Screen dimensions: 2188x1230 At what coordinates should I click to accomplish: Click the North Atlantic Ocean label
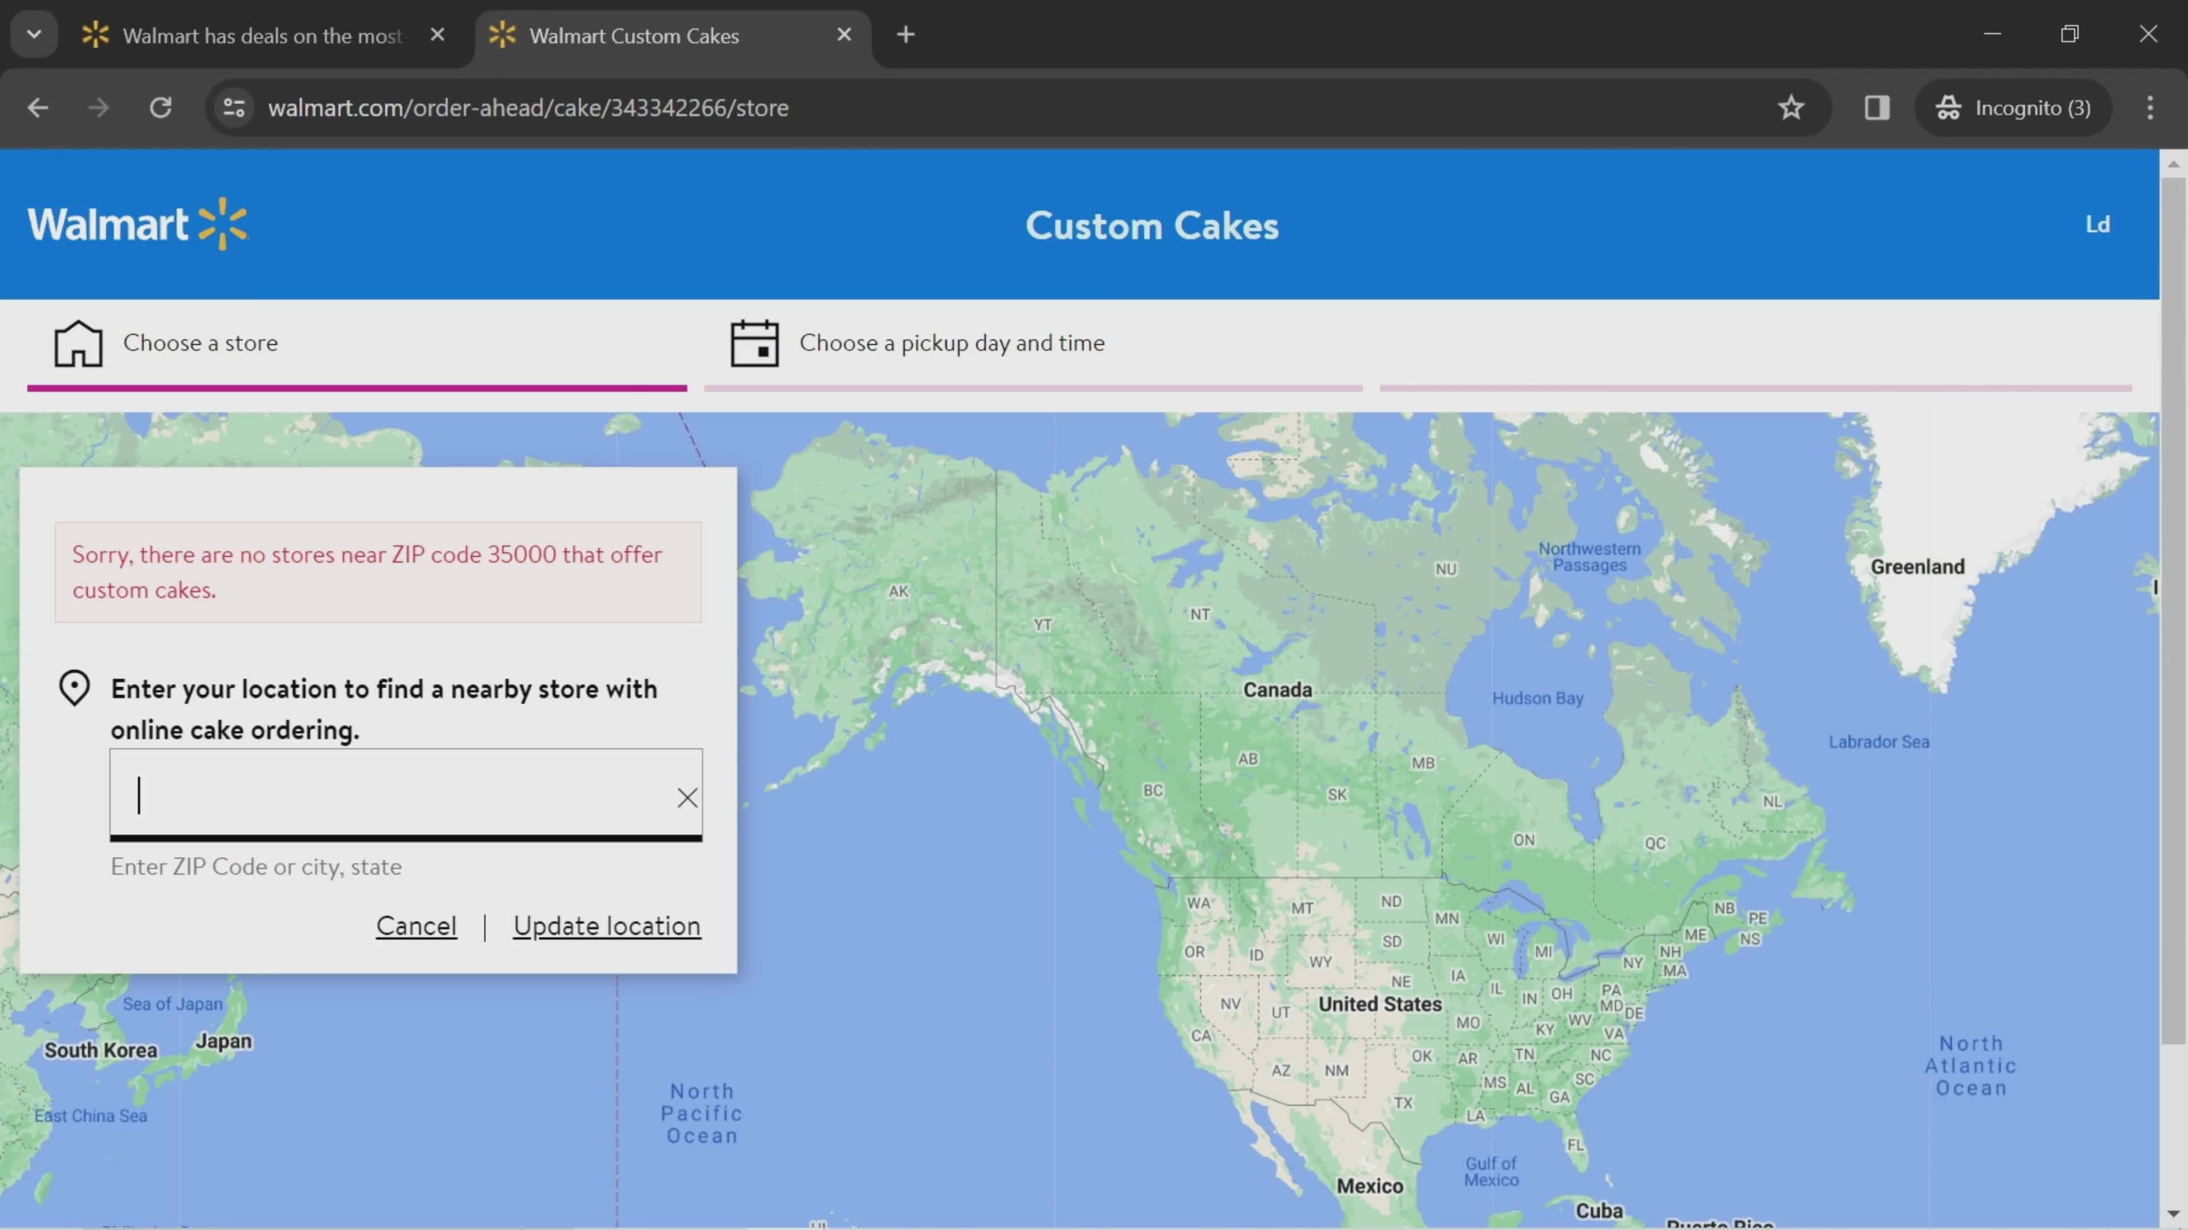pyautogui.click(x=1970, y=1065)
